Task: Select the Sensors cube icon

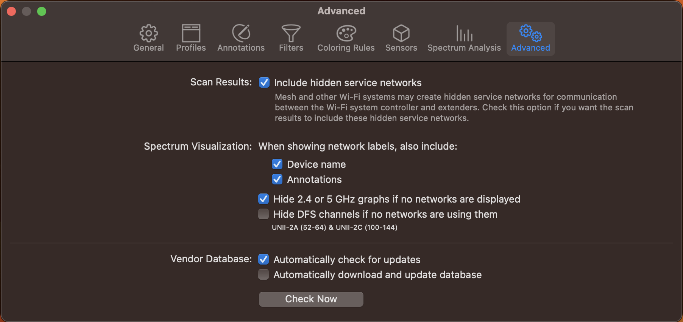Action: (x=401, y=33)
